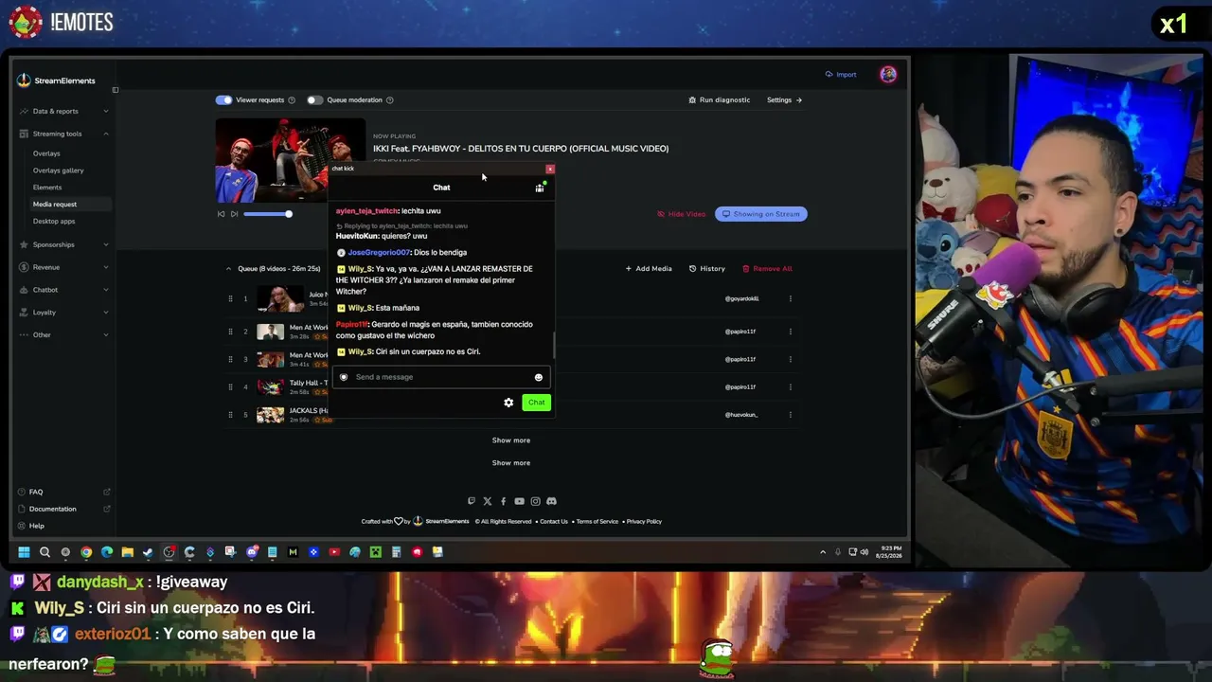
Task: Open chat settings gear icon
Action: click(x=508, y=403)
